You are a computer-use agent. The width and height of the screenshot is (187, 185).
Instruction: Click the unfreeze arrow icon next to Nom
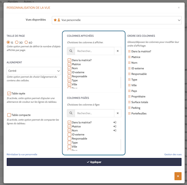point(114,130)
